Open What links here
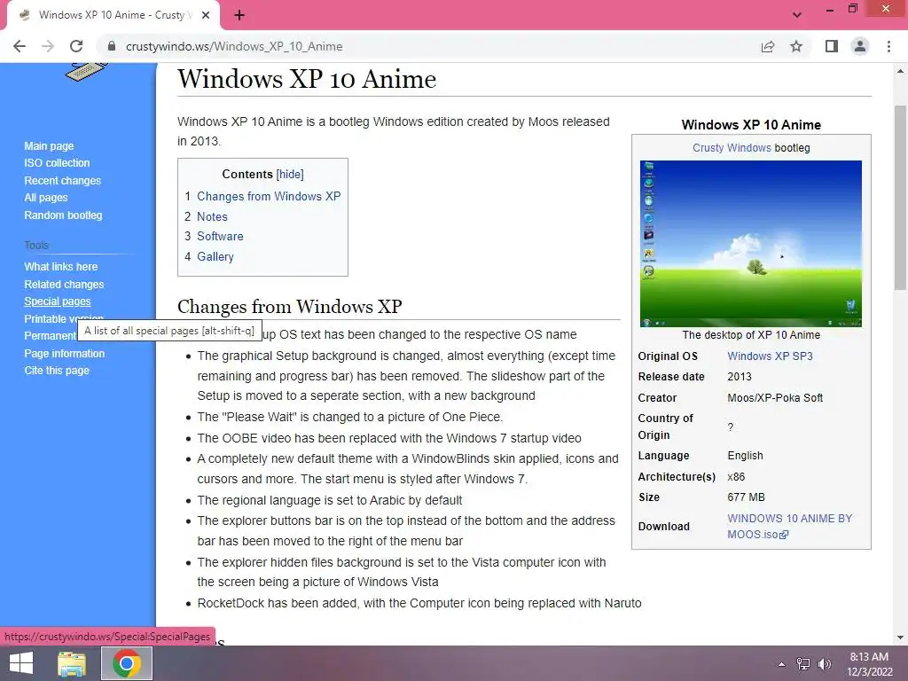 point(61,266)
